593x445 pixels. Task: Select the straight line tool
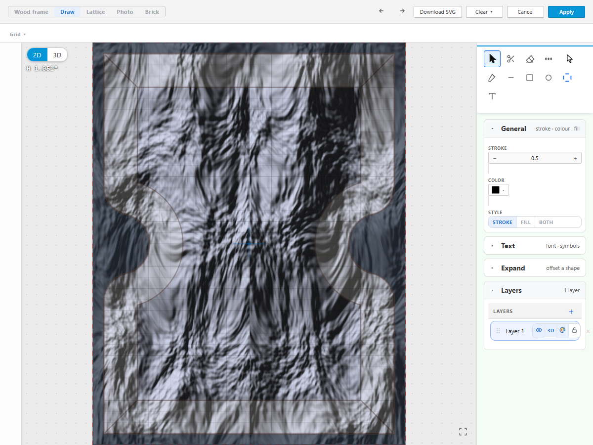coord(511,78)
